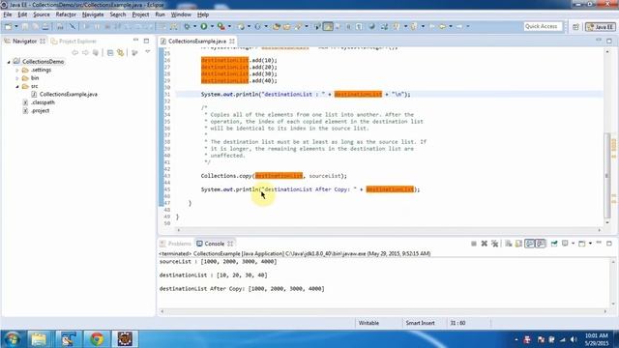Click Clear Console icon in Console toolbar
The image size is (619, 348).
pos(509,244)
